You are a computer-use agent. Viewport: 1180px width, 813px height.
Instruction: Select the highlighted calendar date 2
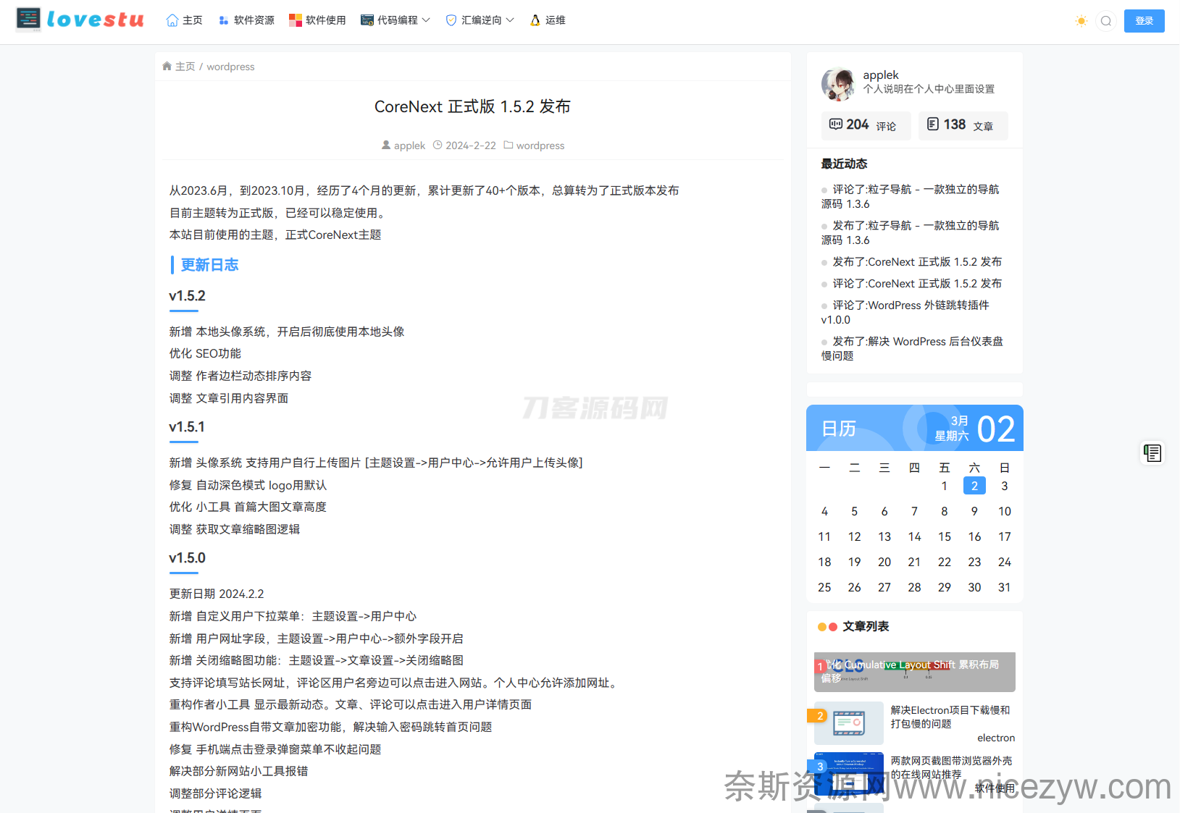coord(974,486)
